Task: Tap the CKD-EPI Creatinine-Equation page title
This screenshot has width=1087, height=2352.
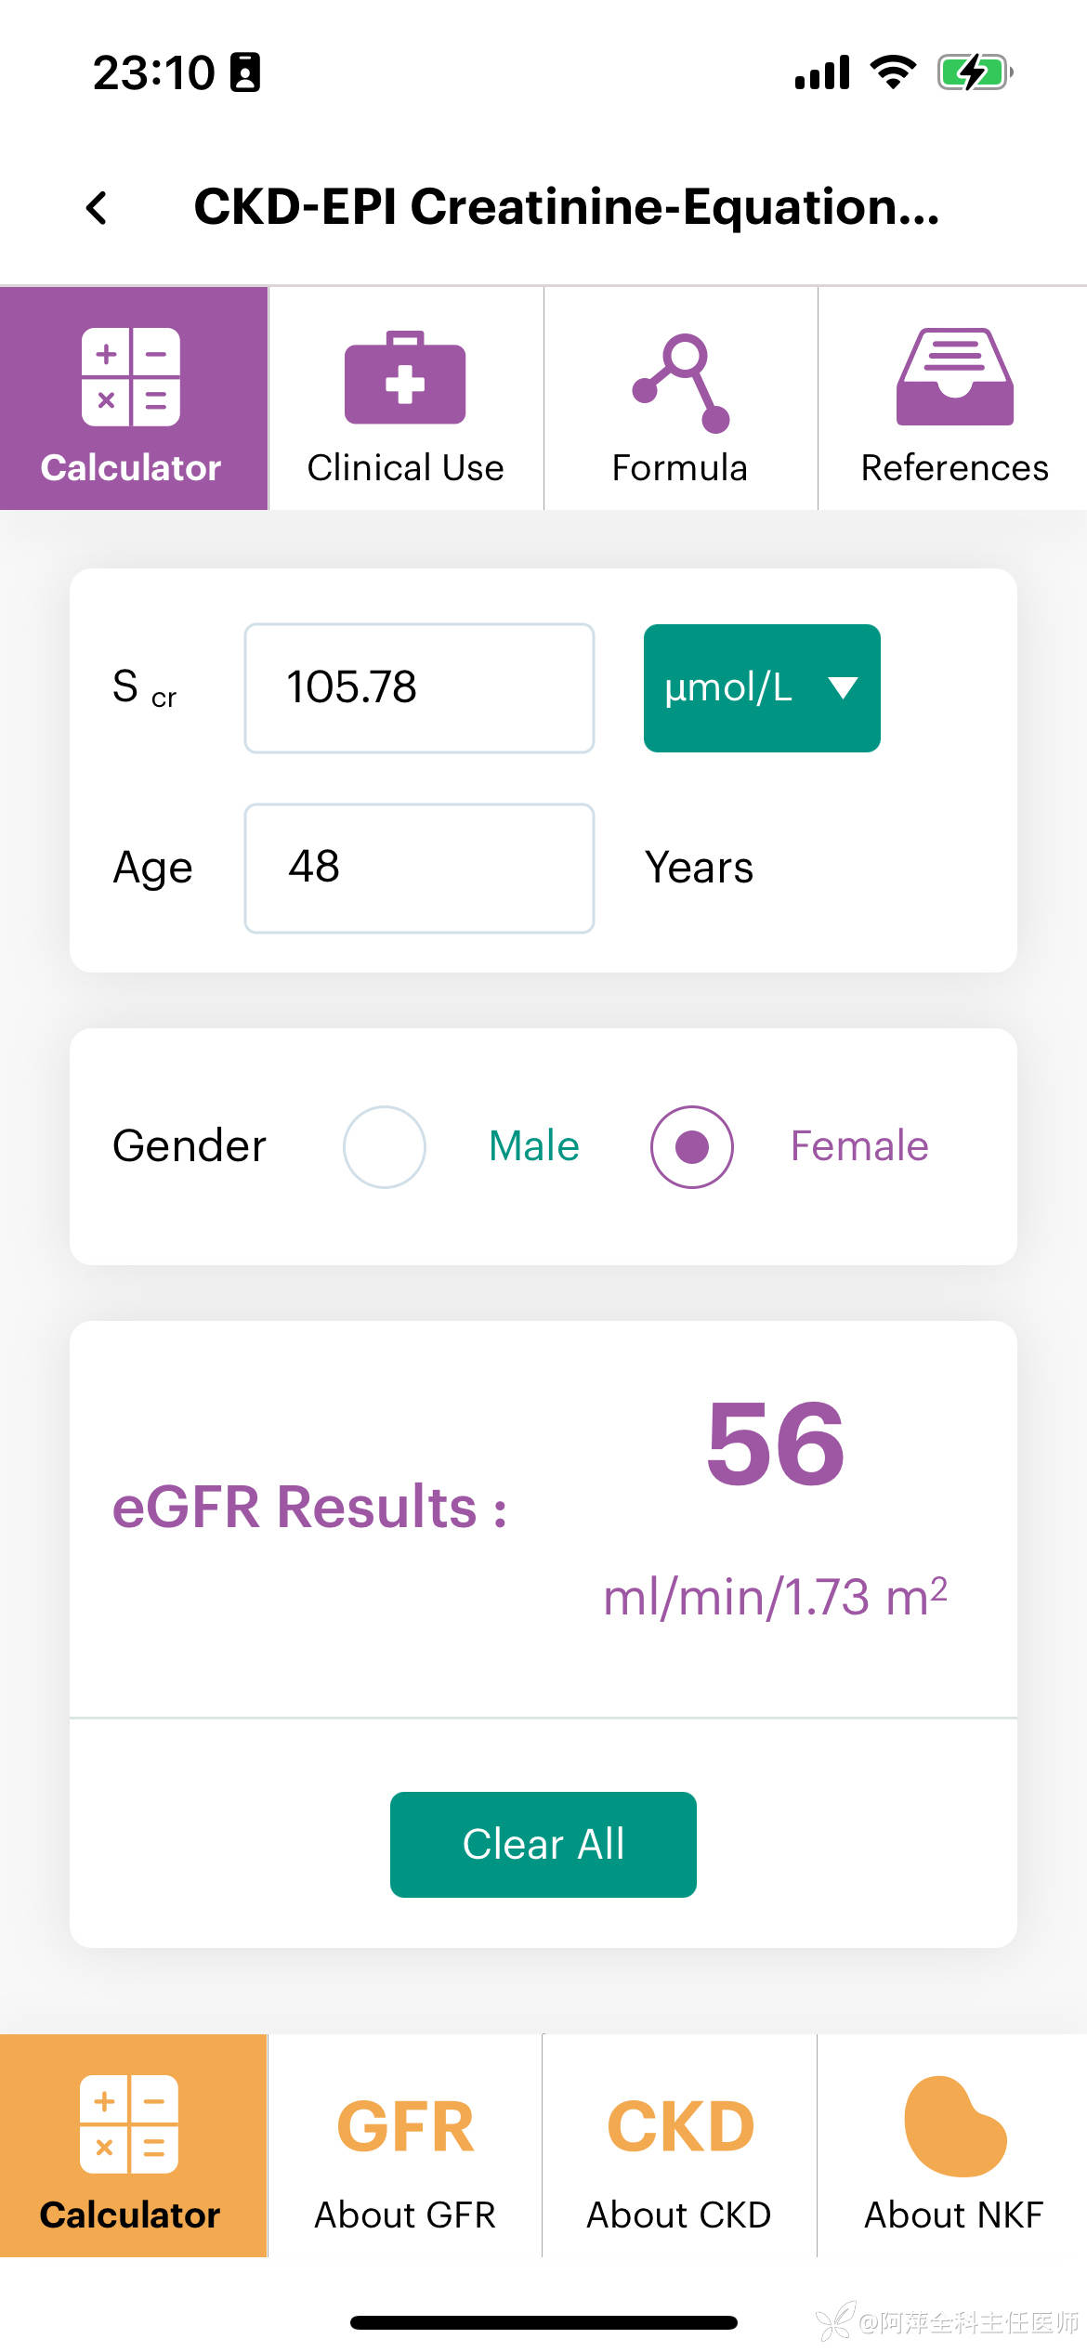Action: pyautogui.click(x=567, y=206)
